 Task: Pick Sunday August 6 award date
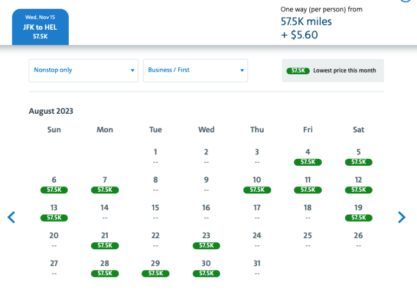coord(54,185)
